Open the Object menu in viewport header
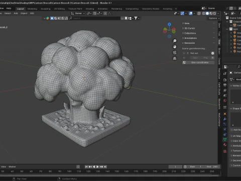This screenshot has width=241, height=181. coord(24,13)
